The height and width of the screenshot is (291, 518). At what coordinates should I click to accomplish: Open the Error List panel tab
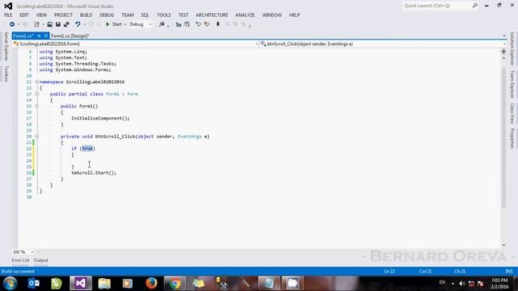pyautogui.click(x=20, y=260)
